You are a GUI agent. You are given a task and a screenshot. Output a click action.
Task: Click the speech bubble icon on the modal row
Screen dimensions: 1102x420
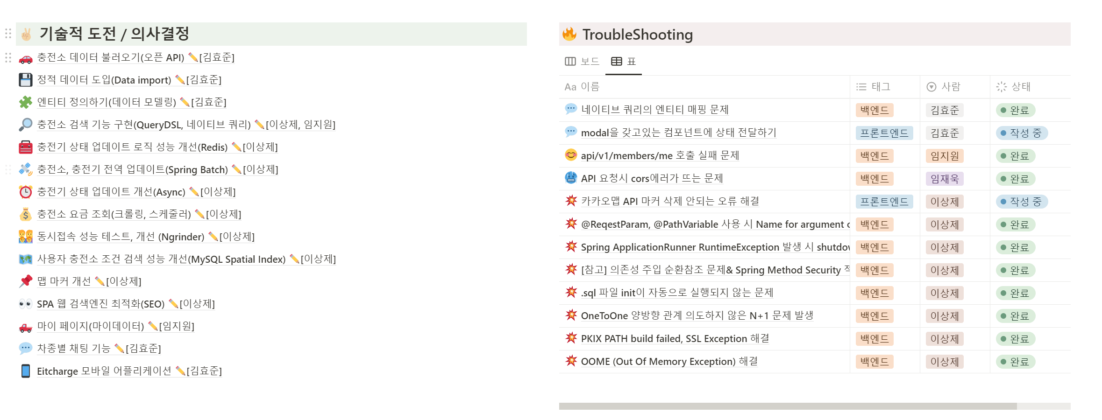[x=571, y=132]
